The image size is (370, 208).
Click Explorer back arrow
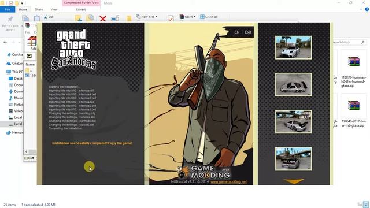click(x=5, y=42)
